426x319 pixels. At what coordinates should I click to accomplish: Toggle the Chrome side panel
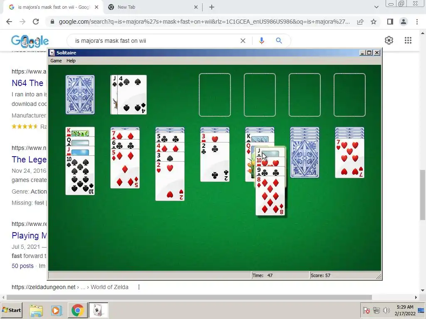pos(390,22)
